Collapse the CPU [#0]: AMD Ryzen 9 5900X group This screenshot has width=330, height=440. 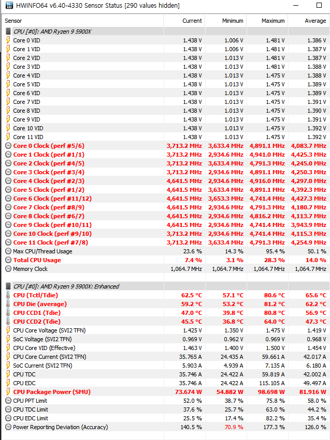coord(8,32)
